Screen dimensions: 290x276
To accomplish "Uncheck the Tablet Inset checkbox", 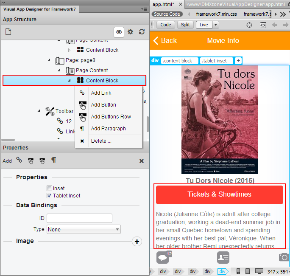I will 49,196.
